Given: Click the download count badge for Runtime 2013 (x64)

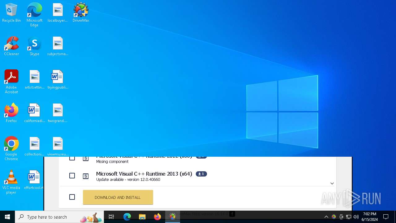Looking at the screenshot, I should (x=201, y=174).
